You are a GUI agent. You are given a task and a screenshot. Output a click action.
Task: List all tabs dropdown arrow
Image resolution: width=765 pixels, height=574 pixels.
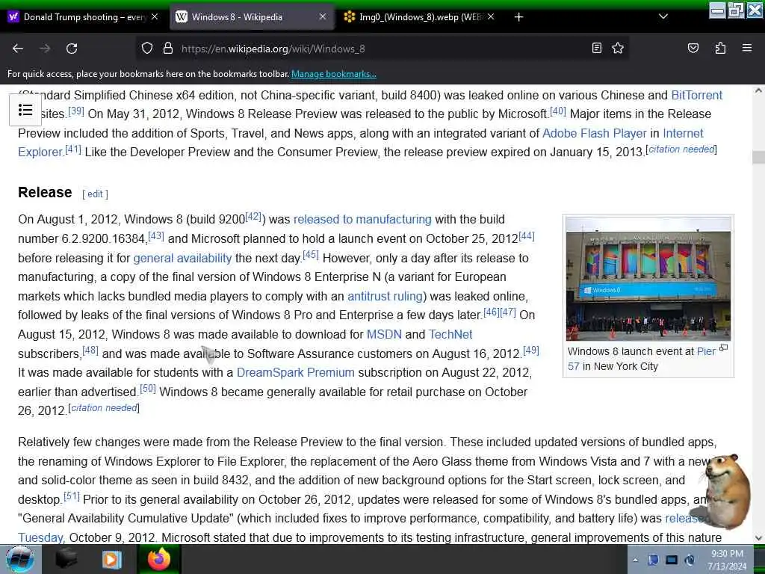coord(663,16)
